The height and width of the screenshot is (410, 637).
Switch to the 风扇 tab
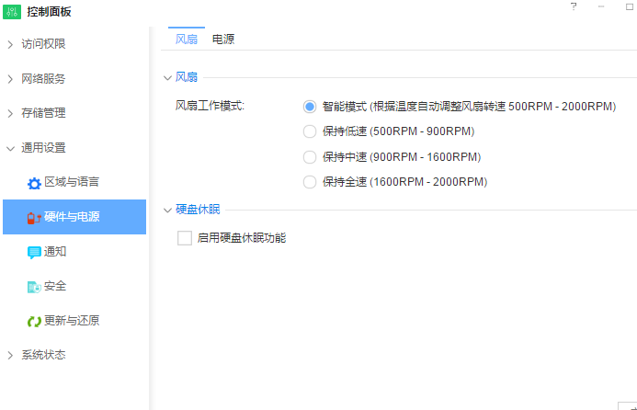tap(186, 40)
